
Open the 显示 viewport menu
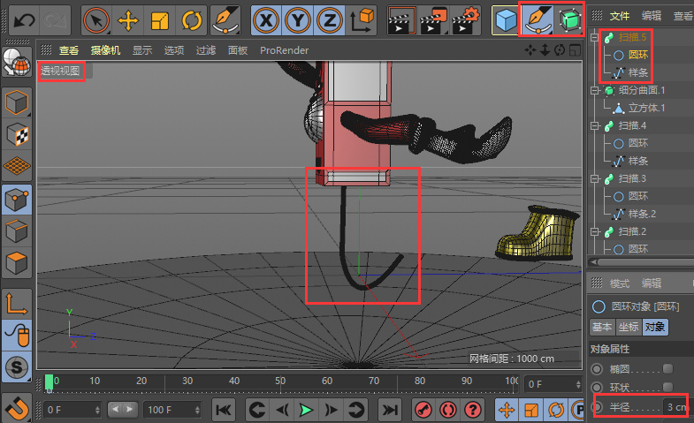pyautogui.click(x=142, y=50)
